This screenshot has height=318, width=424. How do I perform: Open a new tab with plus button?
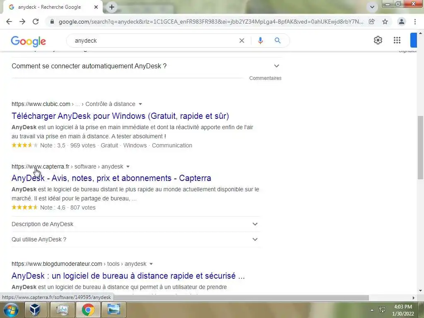point(112,7)
